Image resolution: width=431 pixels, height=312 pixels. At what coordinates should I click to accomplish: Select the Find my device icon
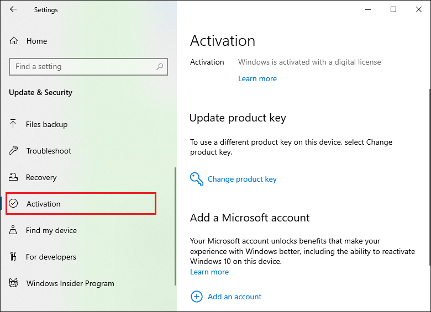(13, 230)
